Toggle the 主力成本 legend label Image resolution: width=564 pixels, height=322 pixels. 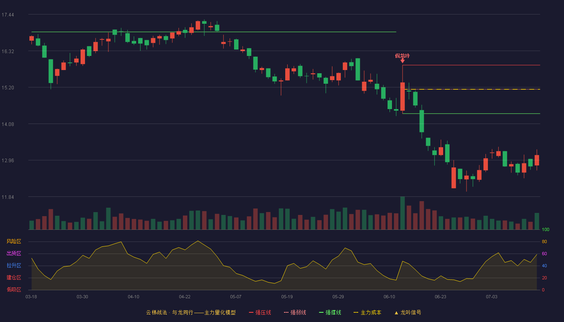click(x=371, y=313)
